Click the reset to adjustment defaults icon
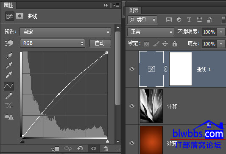 pos(80,148)
